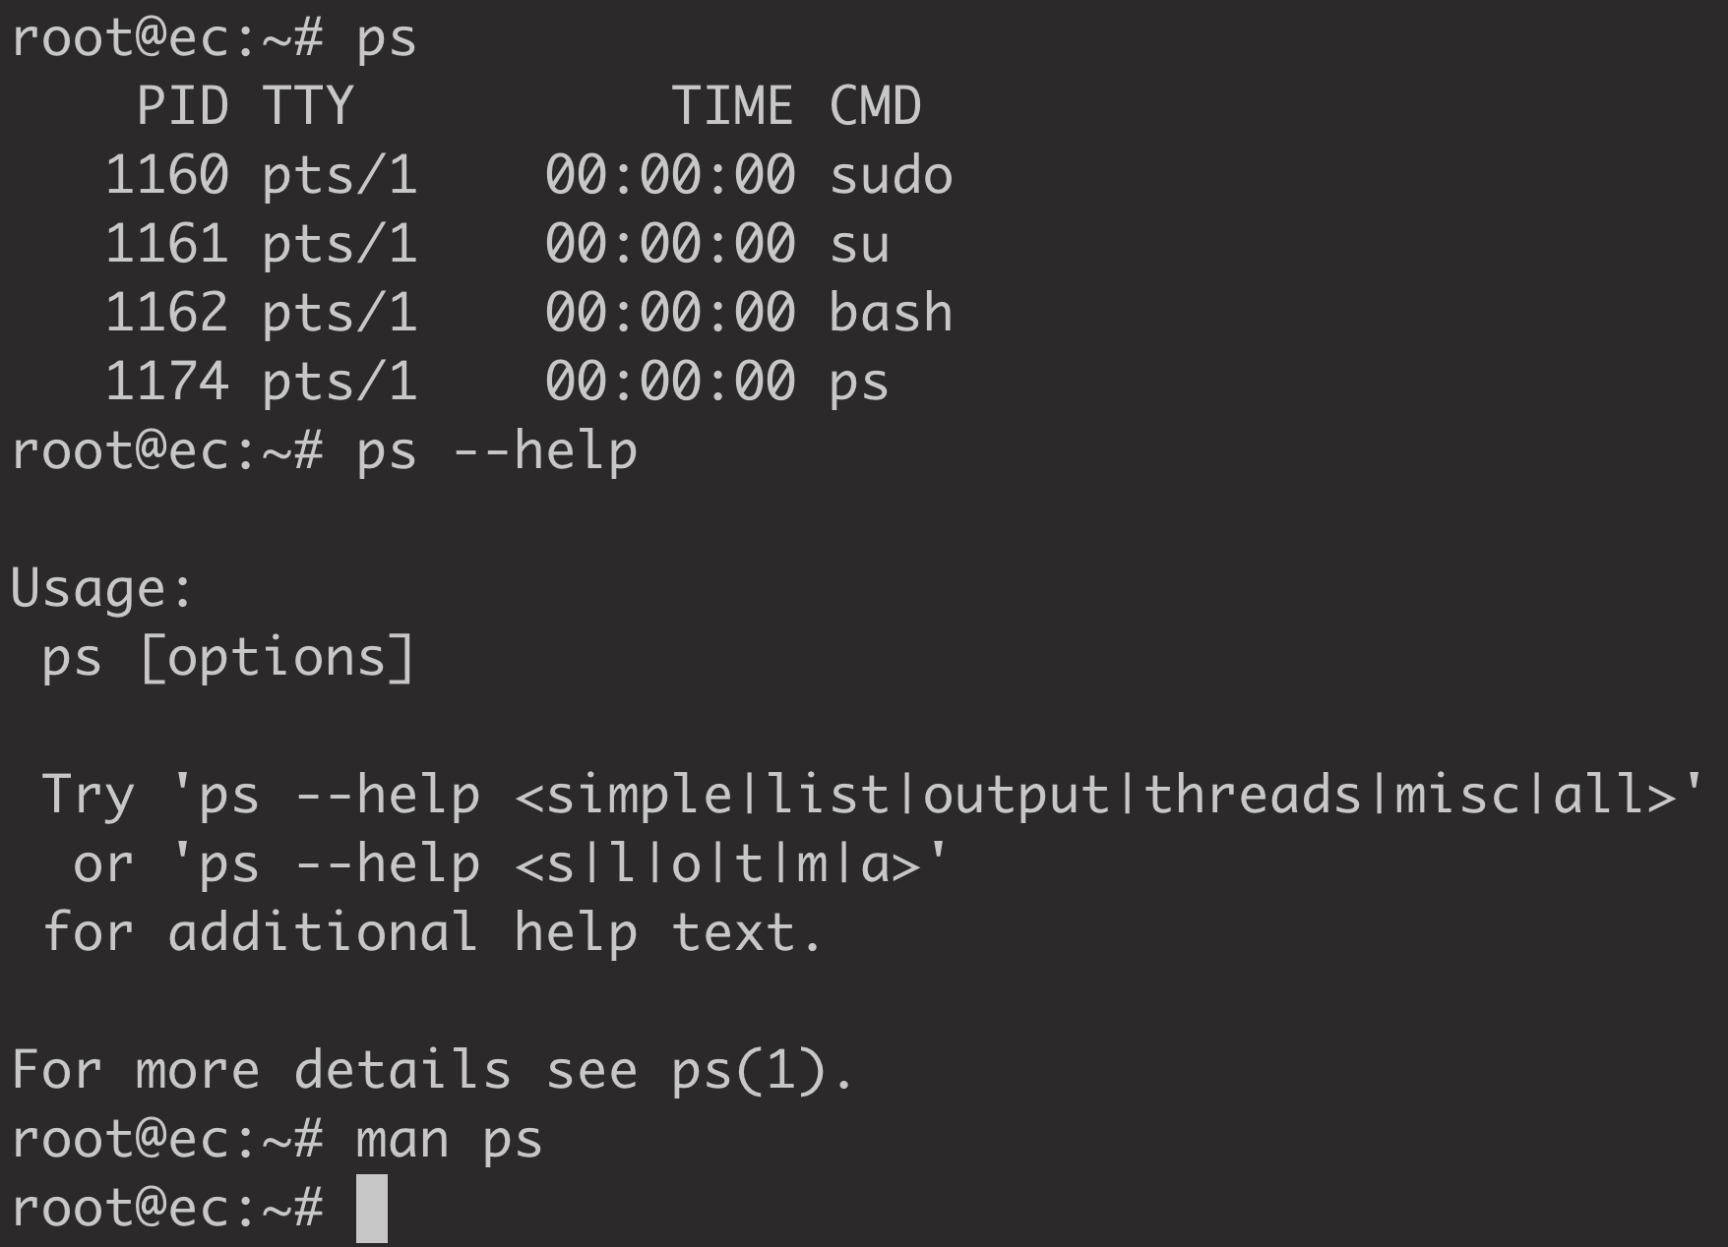Click the PID column header
The width and height of the screenshot is (1728, 1247).
tap(182, 106)
